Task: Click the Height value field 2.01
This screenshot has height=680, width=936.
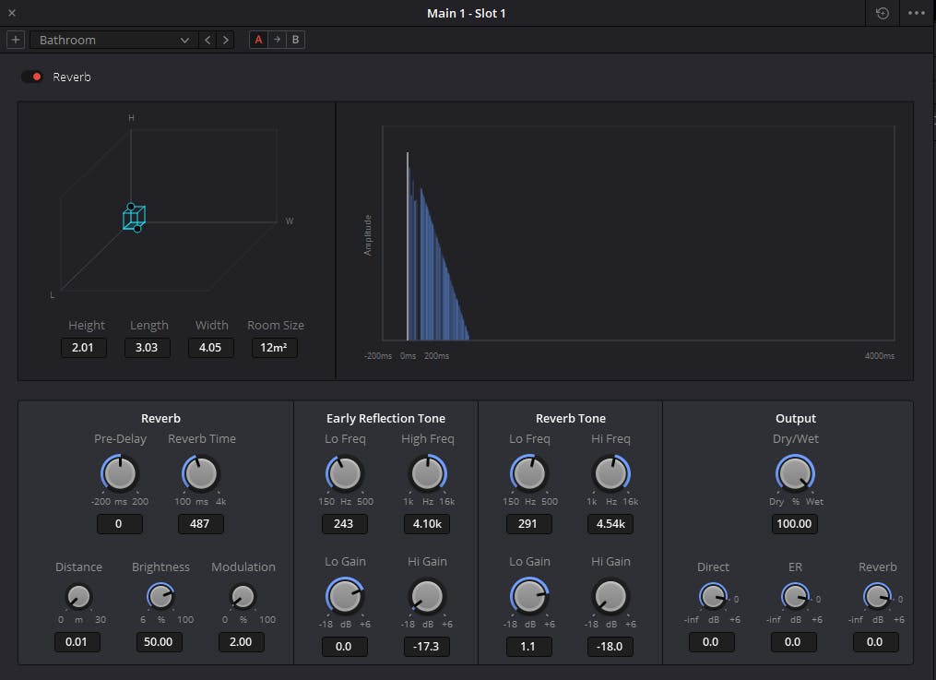Action: [84, 348]
